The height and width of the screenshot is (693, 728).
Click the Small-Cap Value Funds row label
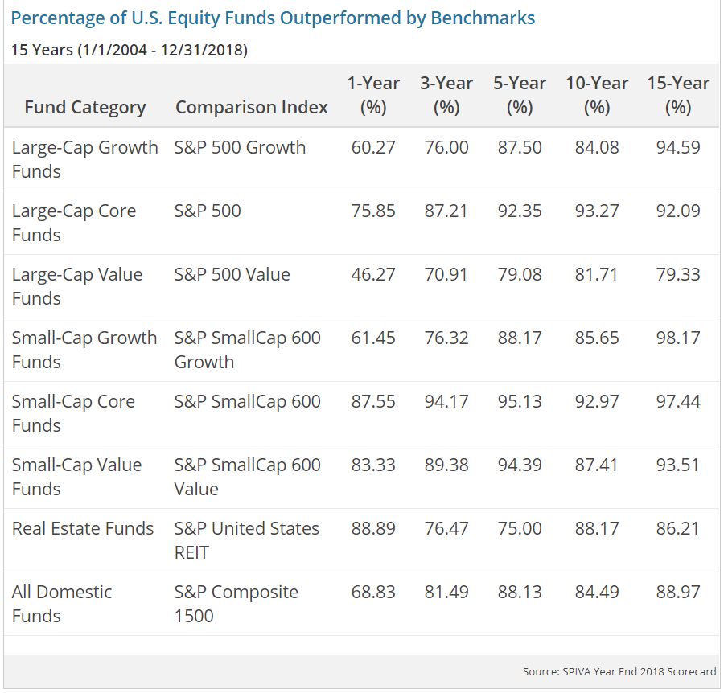pos(76,477)
